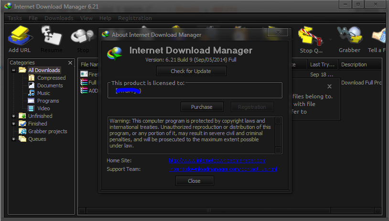Viewport: 389px width, 221px height.
Task: Click the horizontal scrollbar left arrow
Action: point(82,210)
